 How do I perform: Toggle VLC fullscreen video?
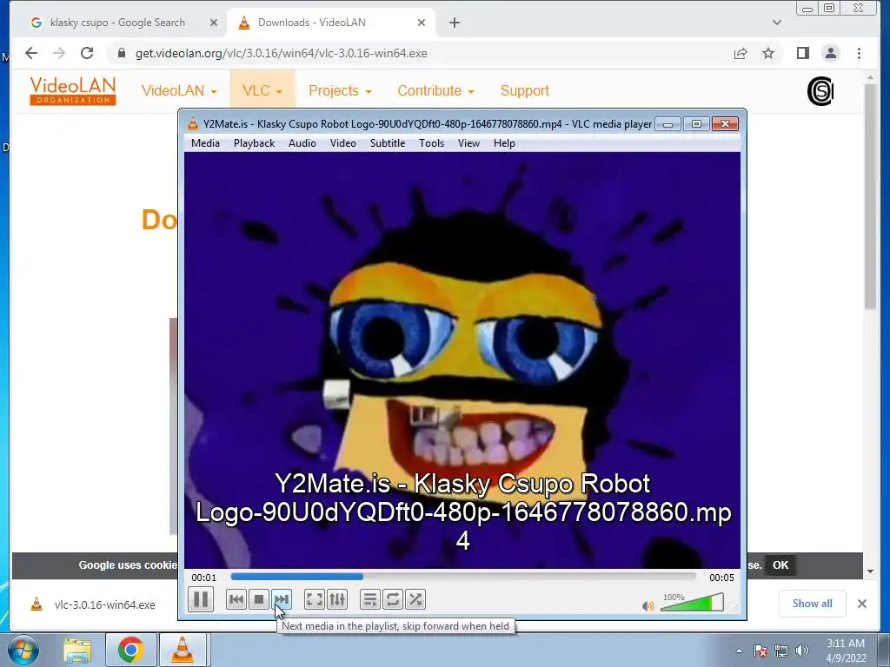click(315, 599)
